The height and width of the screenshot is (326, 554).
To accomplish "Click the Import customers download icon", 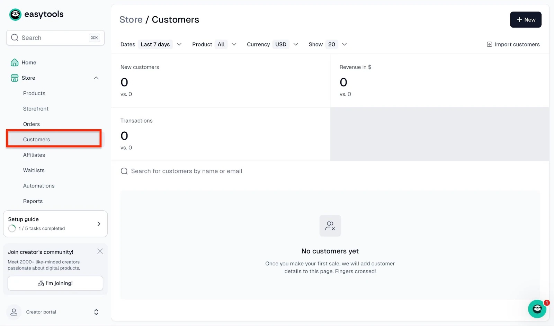I will pyautogui.click(x=489, y=44).
